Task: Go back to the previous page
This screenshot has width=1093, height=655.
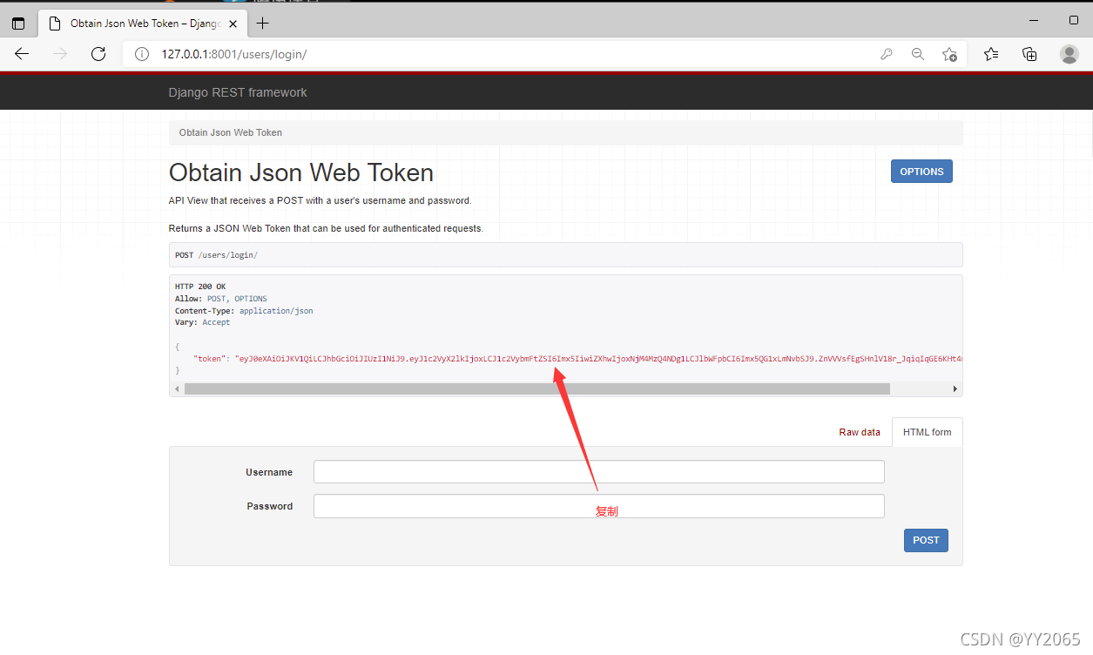Action: [x=22, y=54]
